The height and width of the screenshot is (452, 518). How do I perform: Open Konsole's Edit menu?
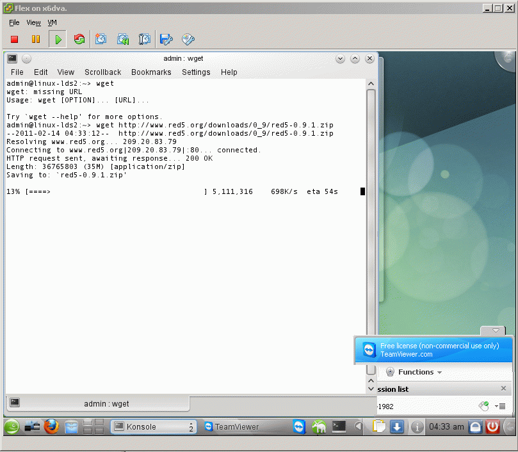40,72
